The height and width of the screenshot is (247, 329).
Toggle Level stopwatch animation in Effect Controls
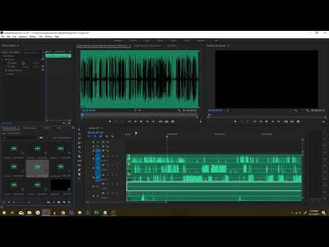pos(8,67)
